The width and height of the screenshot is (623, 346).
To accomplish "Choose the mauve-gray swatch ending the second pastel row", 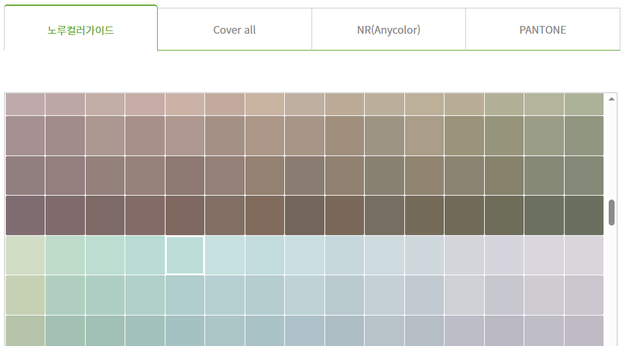I will (583, 295).
